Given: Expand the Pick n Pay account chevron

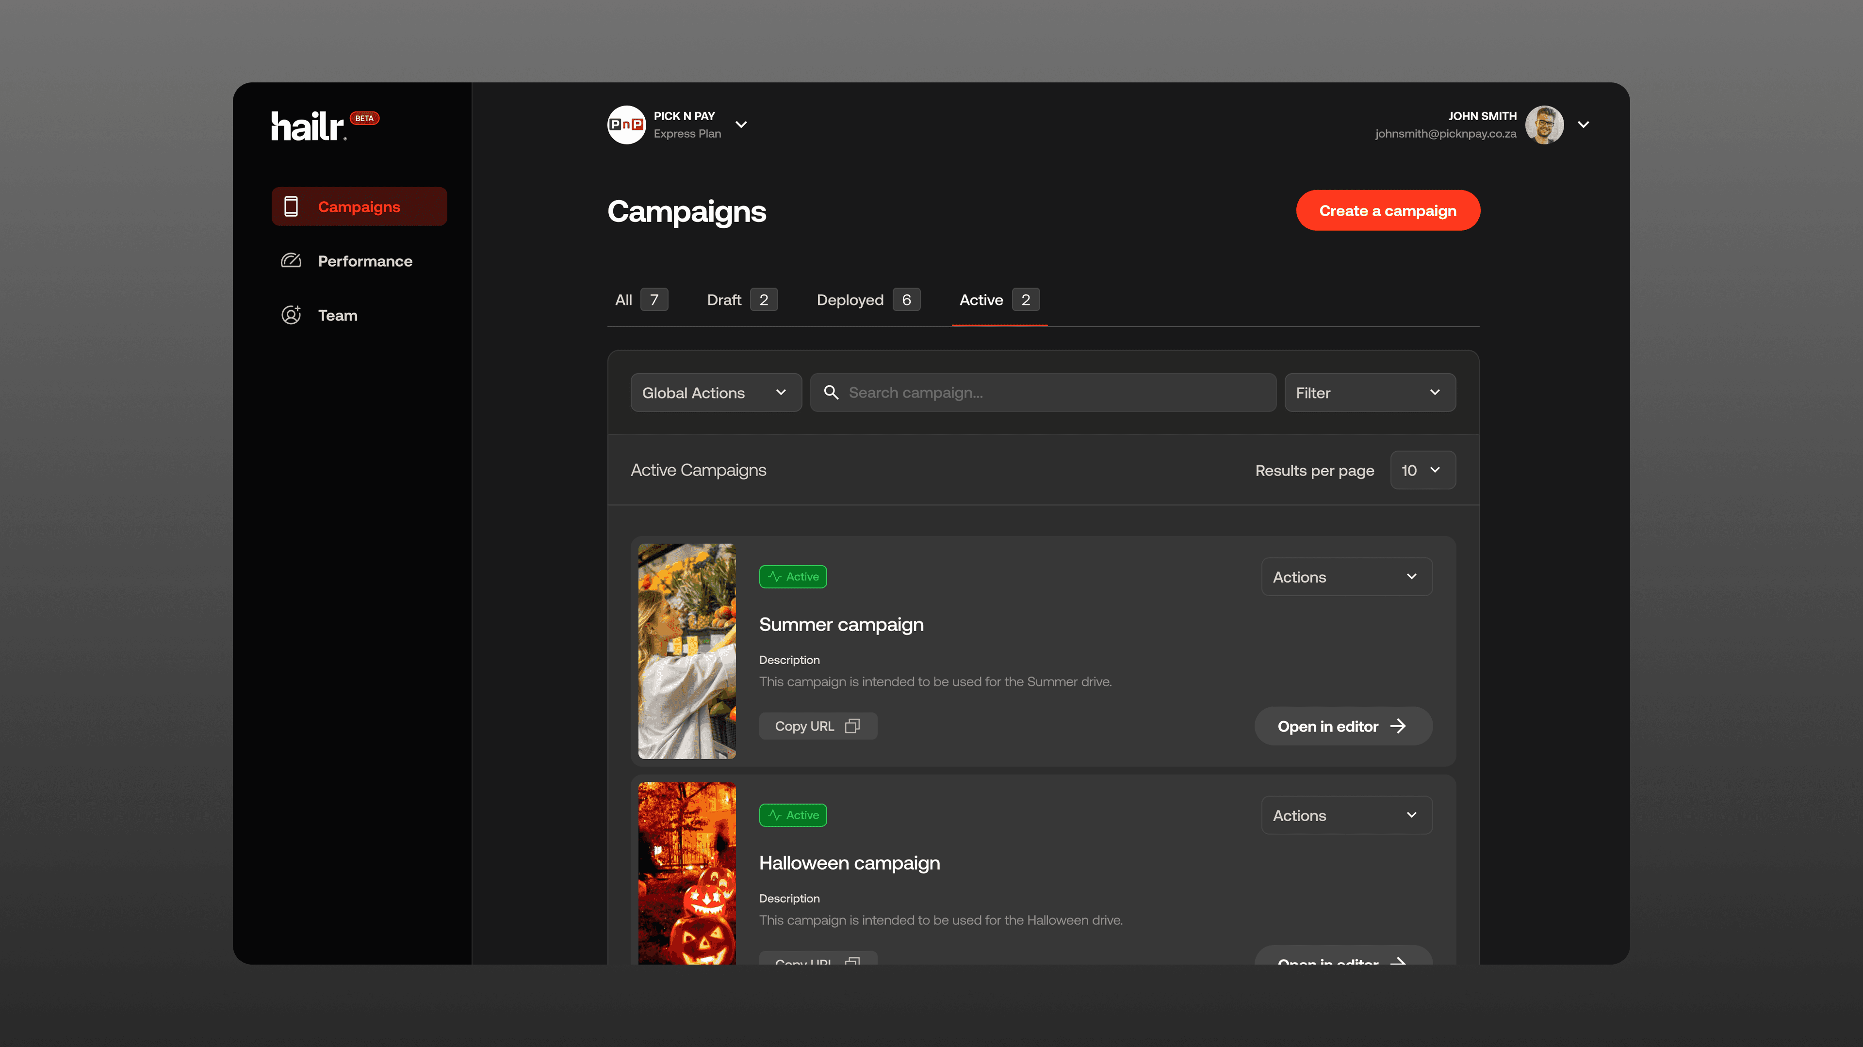Looking at the screenshot, I should 741,124.
